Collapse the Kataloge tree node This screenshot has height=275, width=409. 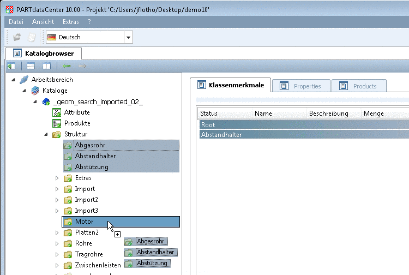[x=24, y=91]
